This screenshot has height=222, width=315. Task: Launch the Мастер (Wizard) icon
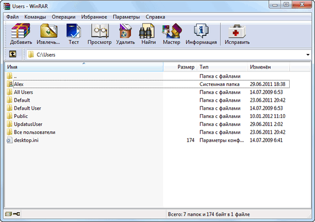(x=172, y=31)
